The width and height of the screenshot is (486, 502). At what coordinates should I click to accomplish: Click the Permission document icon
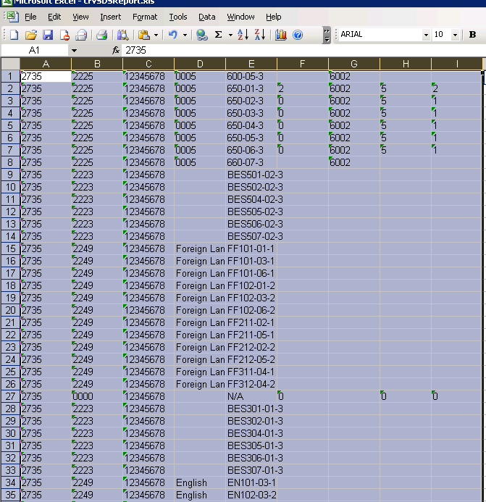click(64, 35)
